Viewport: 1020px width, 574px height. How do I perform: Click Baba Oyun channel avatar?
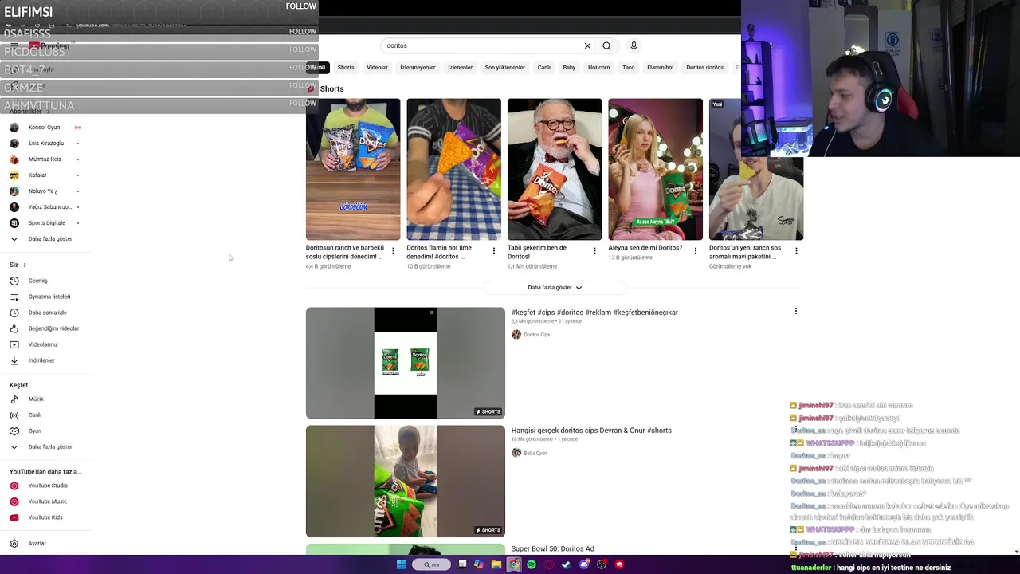point(516,453)
